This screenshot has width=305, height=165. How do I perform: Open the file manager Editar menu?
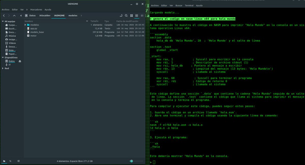tap(15, 10)
